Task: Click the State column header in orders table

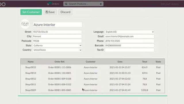Action: click(158, 62)
